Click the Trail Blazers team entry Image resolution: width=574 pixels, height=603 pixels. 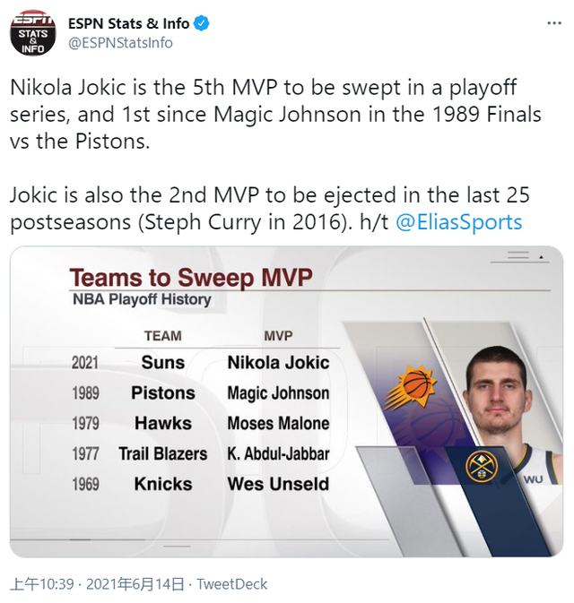[162, 453]
